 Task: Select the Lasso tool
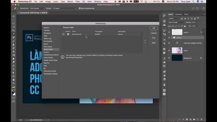point(14,23)
